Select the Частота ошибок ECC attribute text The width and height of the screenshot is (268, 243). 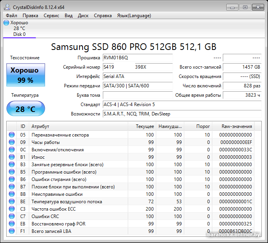[x=53, y=209]
